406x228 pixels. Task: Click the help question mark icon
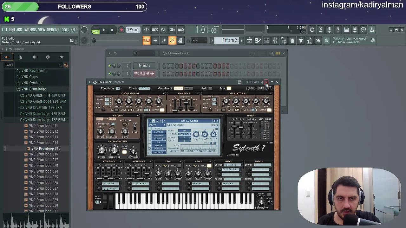coord(338,30)
